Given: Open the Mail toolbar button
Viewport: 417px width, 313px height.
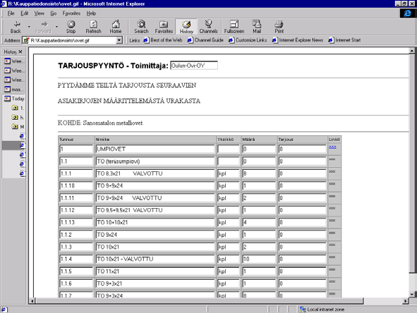Looking at the screenshot, I should pyautogui.click(x=257, y=27).
